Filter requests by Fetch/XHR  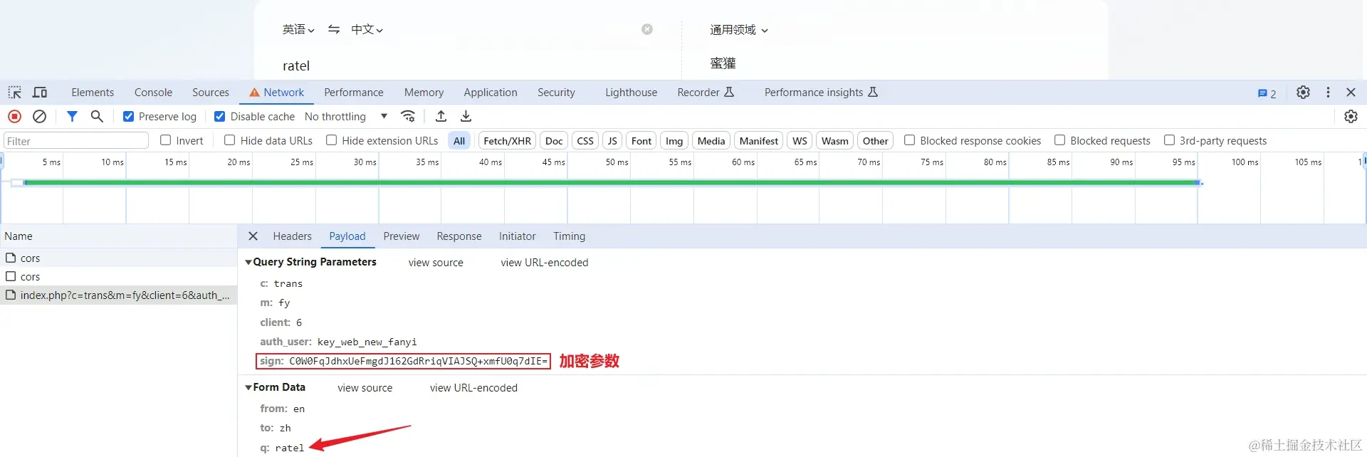point(508,141)
